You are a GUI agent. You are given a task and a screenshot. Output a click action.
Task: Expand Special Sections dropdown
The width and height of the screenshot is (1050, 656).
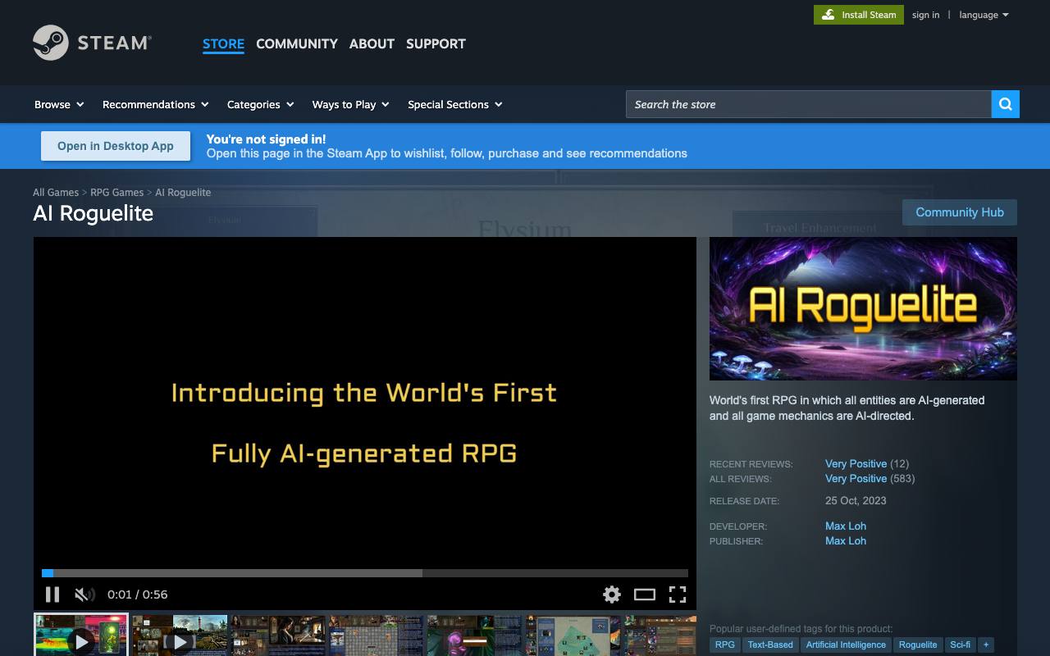pyautogui.click(x=454, y=104)
